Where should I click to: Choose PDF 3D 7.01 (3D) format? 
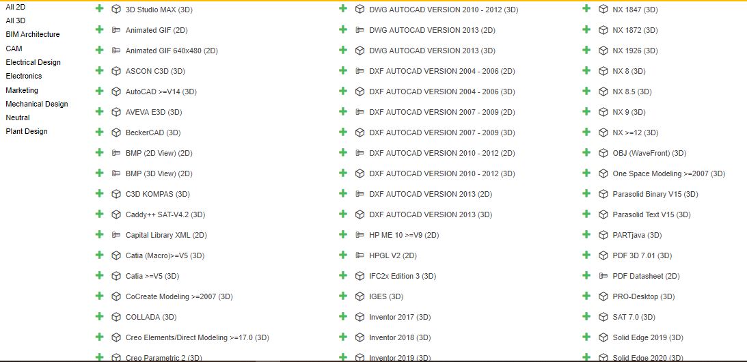tap(642, 255)
